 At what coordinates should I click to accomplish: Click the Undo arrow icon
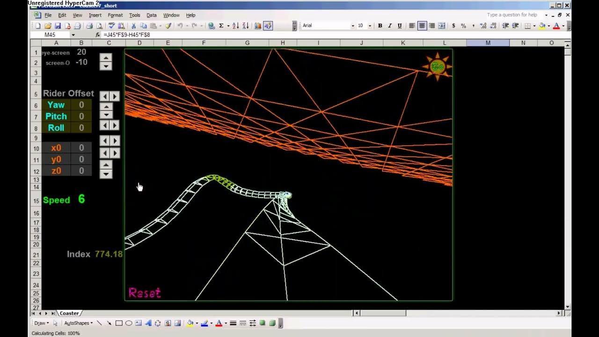click(x=180, y=26)
